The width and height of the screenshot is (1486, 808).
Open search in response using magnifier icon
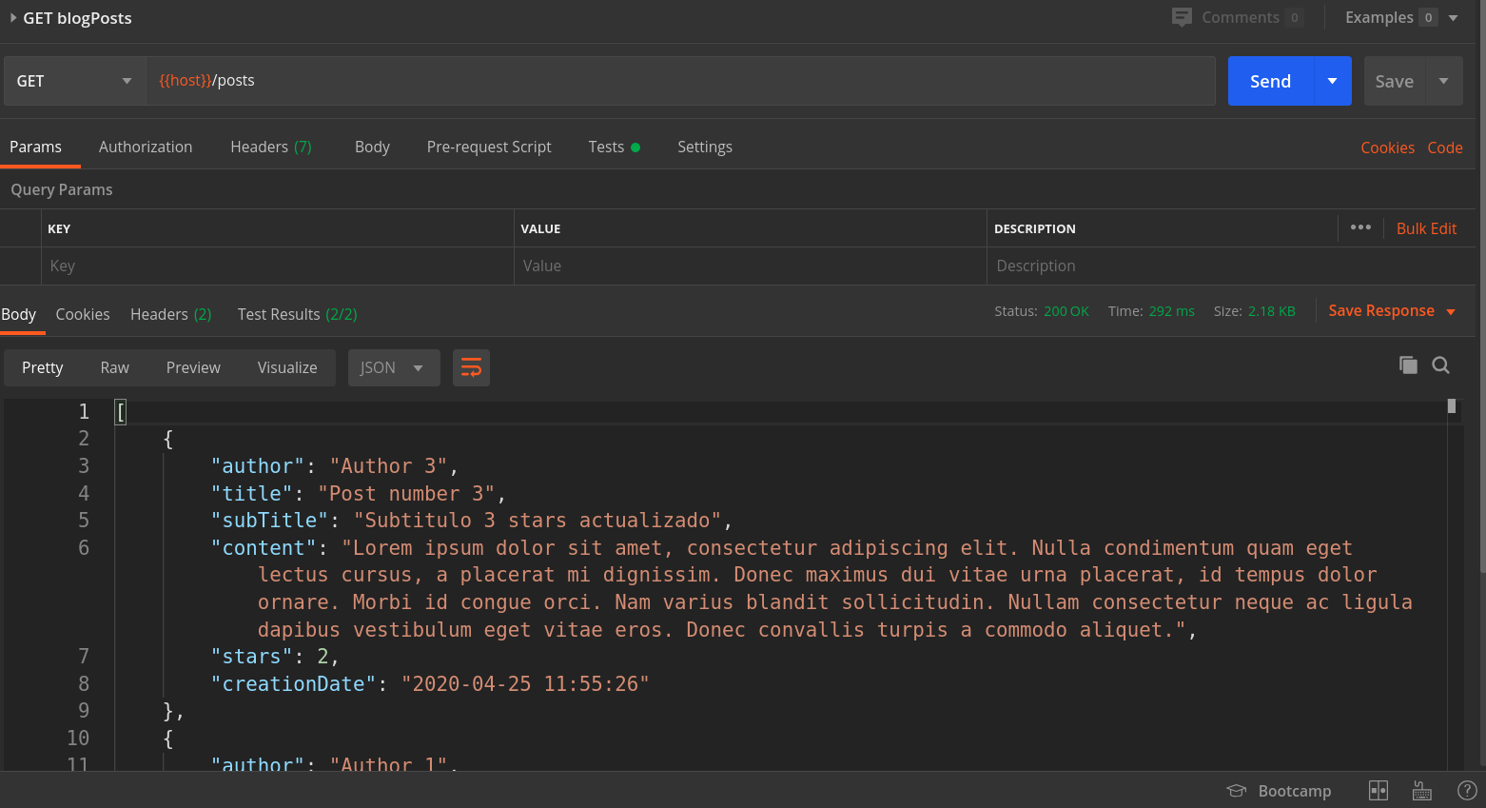[1440, 365]
